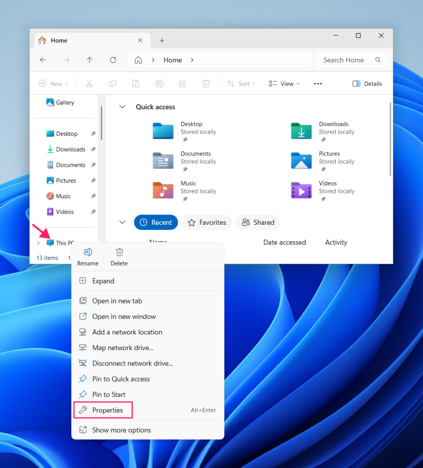This screenshot has width=423, height=468.
Task: Collapse the Recent files section chevron
Action: tap(122, 222)
